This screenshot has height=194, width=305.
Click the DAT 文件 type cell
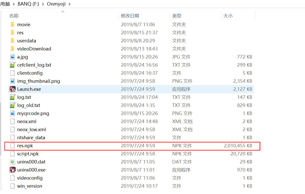[x=182, y=162]
